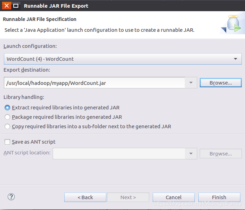Expand the Export destination history arrow

191,82
